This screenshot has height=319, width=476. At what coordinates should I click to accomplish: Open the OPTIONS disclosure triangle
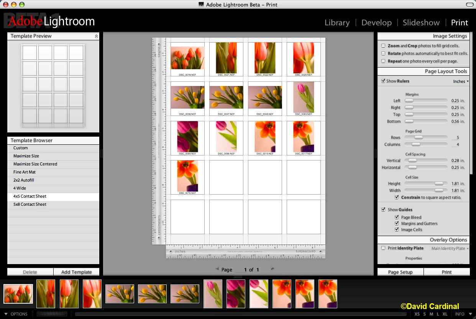(x=5, y=314)
